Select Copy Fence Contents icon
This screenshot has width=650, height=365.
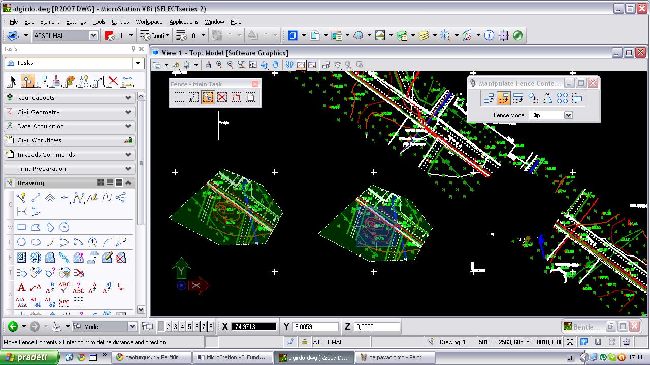(489, 98)
